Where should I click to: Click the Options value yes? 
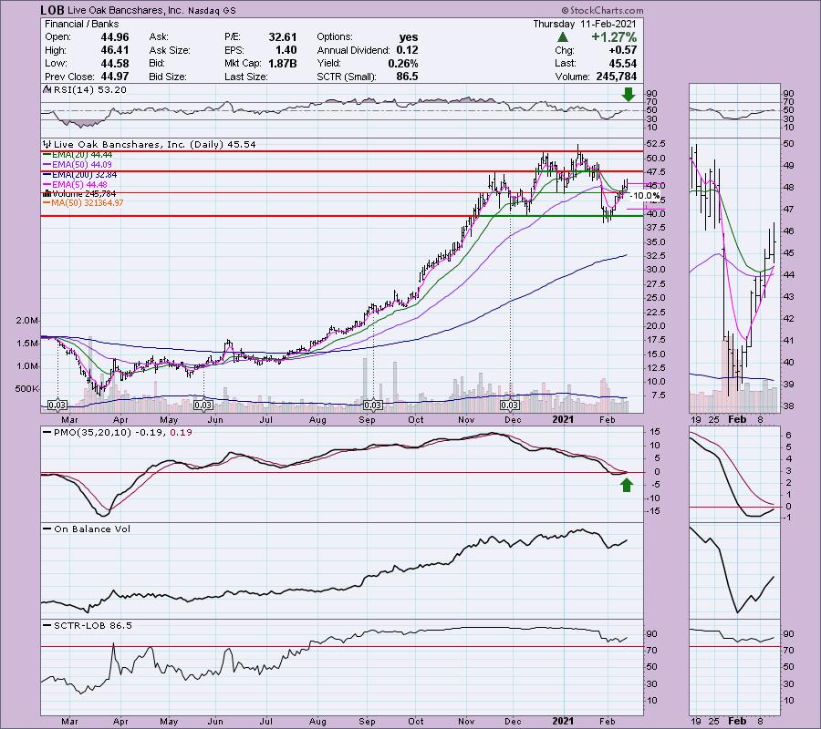[x=409, y=37]
